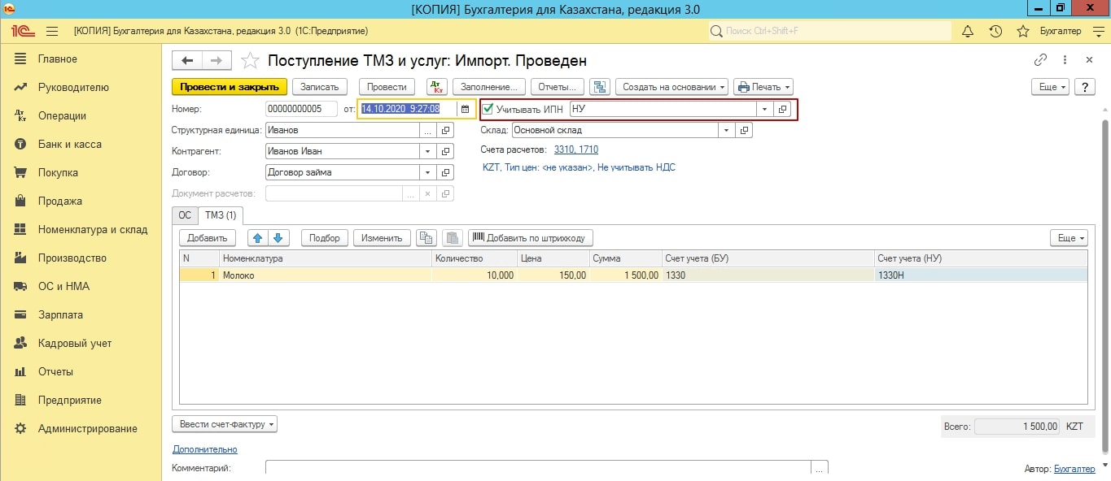
Task: Switch to the ОС tab
Action: (185, 215)
